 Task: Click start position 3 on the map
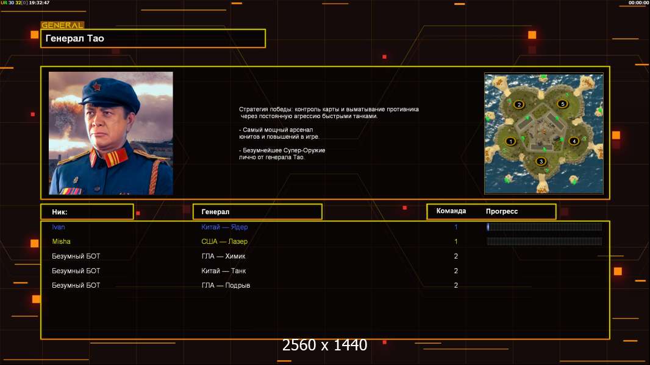pyautogui.click(x=541, y=162)
